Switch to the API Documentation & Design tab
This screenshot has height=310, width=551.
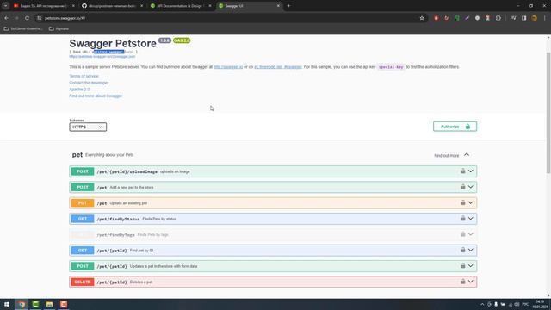tap(180, 6)
